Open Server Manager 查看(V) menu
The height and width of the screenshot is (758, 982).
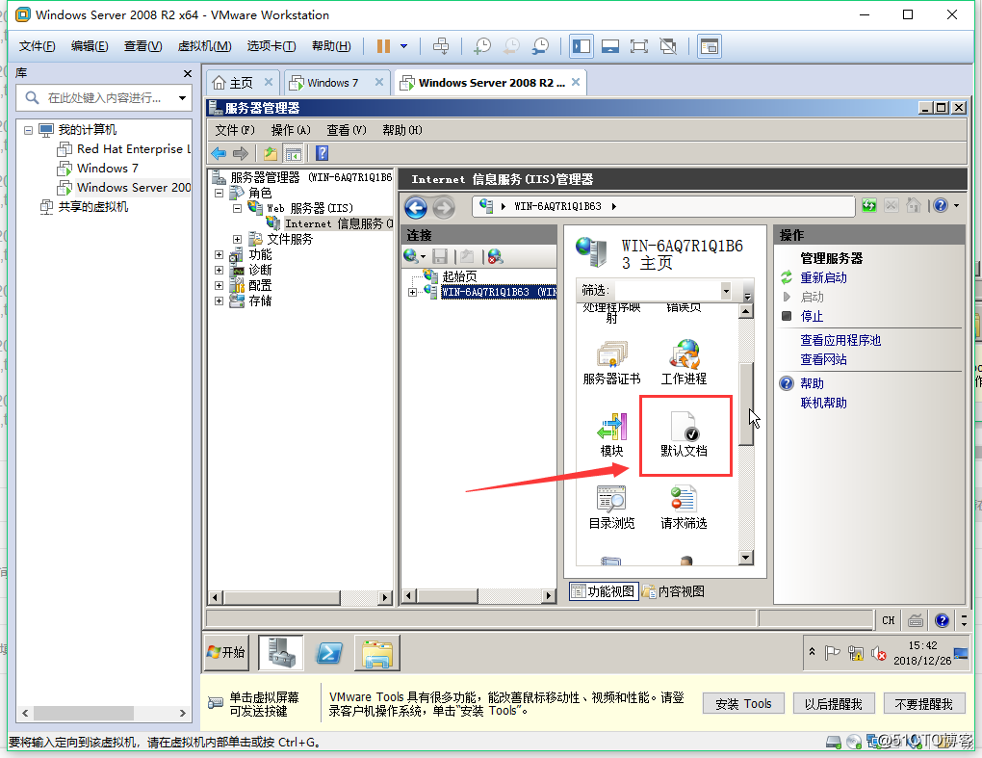347,130
